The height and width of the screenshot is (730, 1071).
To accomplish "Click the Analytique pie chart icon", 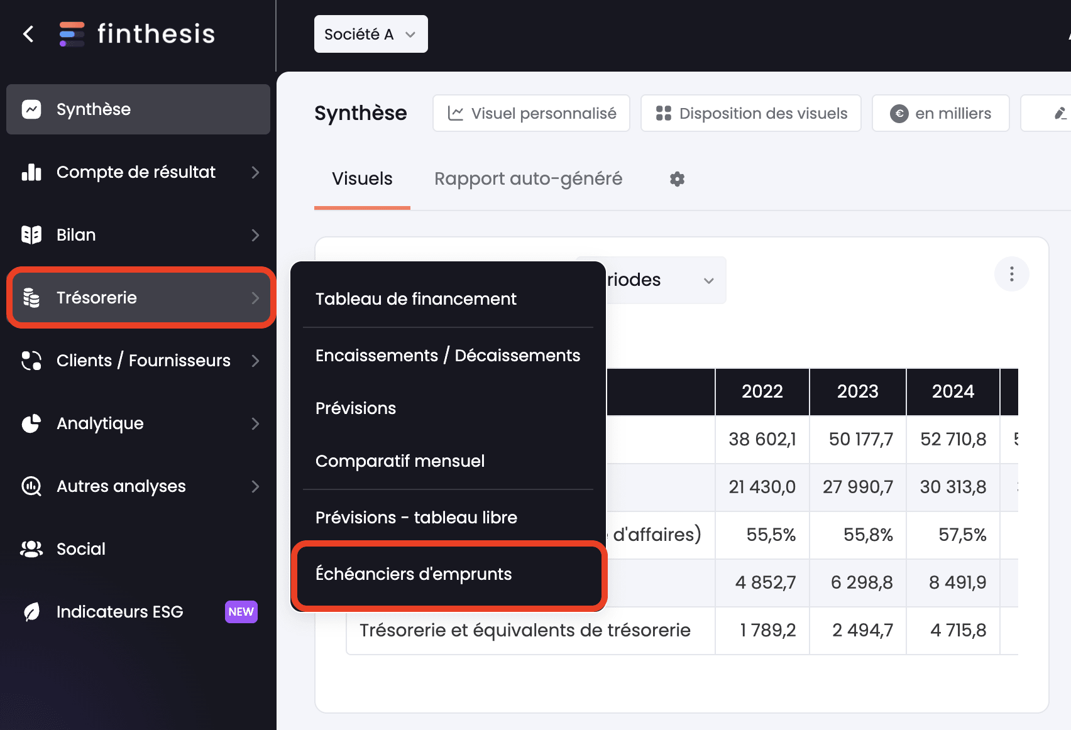I will coord(31,423).
